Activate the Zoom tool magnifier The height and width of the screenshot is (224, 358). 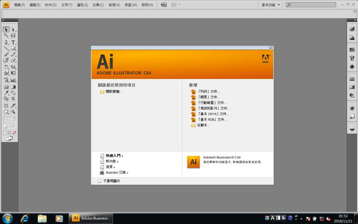13,112
